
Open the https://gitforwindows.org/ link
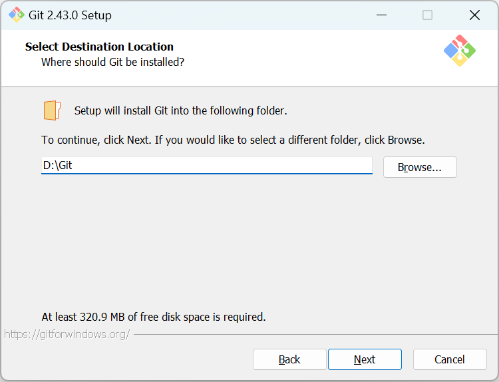(x=67, y=334)
